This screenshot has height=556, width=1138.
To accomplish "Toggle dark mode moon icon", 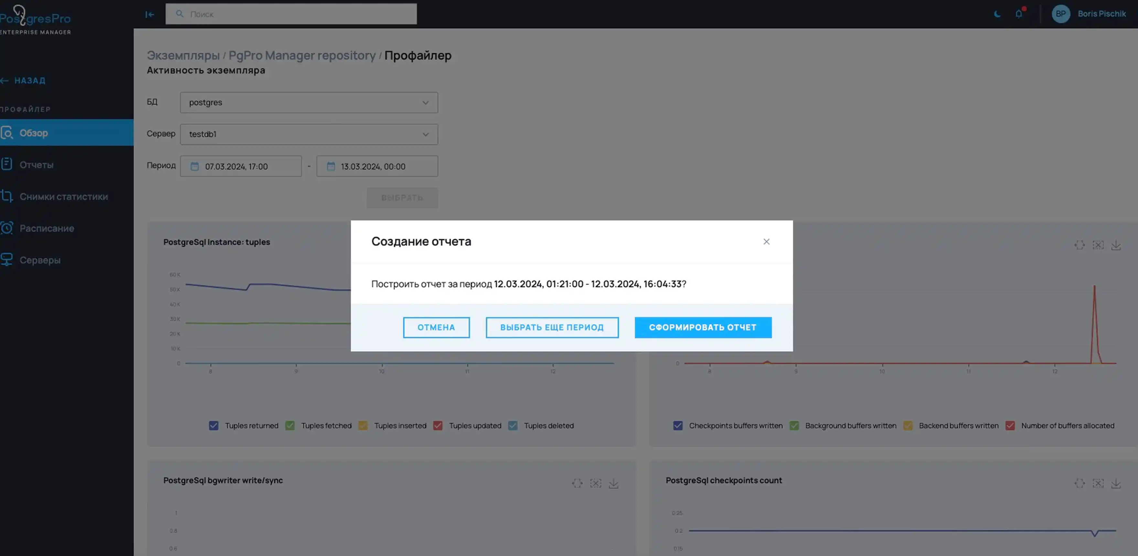I will pos(997,14).
